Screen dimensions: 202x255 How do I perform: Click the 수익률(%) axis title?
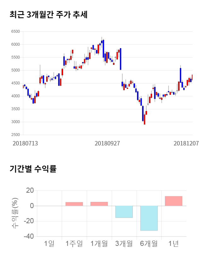(15, 213)
